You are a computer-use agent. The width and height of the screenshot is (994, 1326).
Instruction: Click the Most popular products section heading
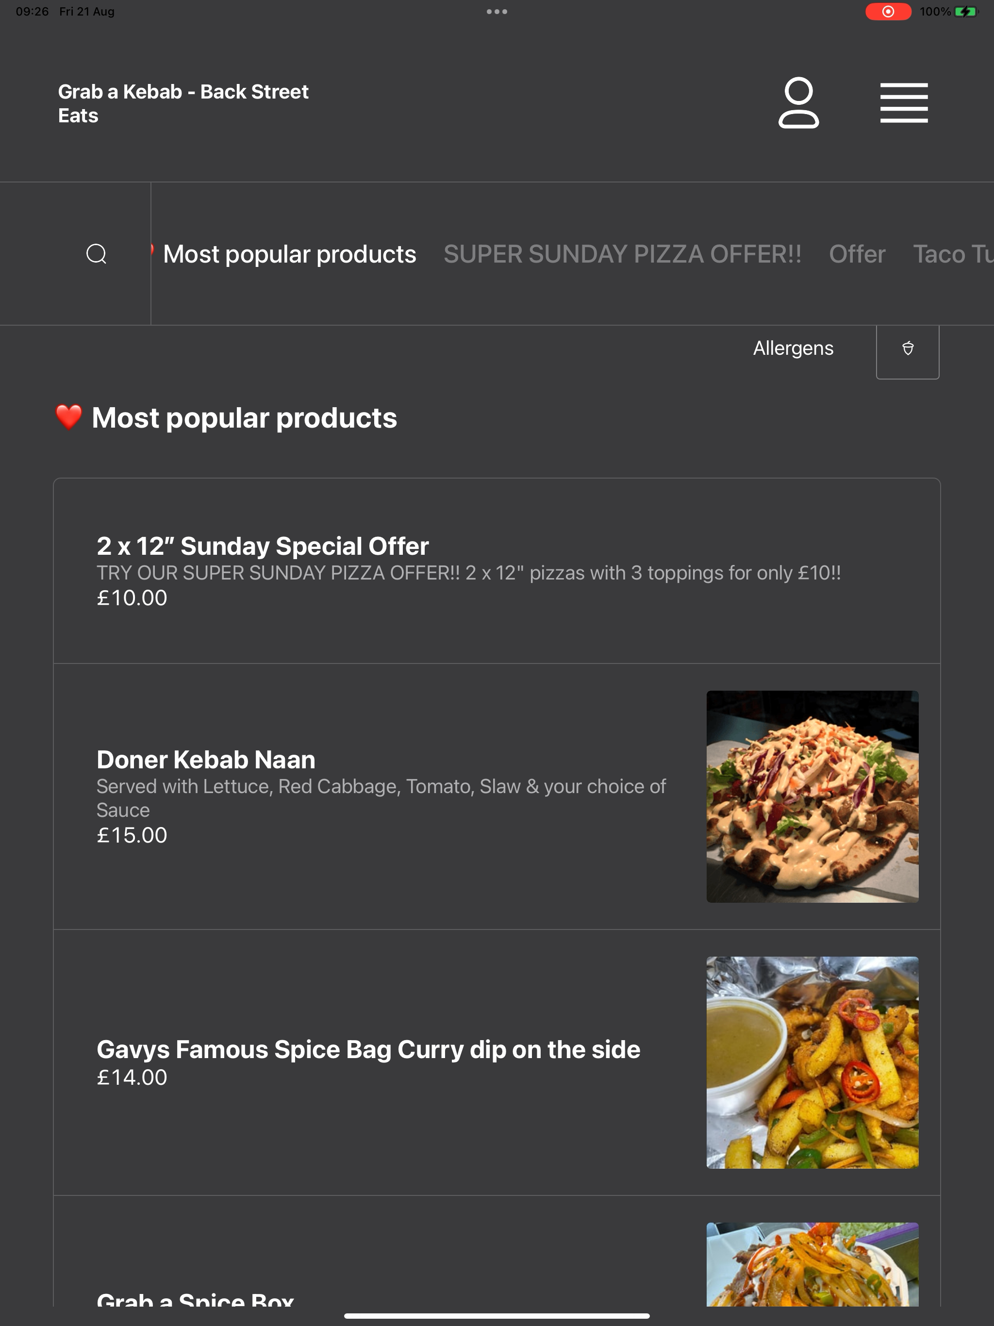pos(226,417)
